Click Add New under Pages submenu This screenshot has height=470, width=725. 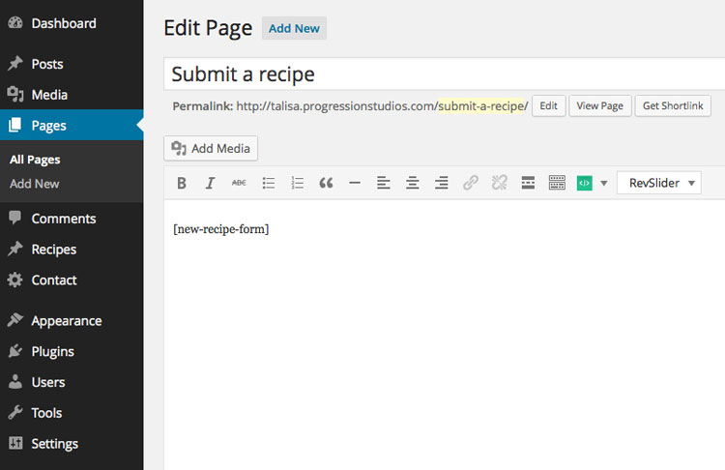click(35, 184)
